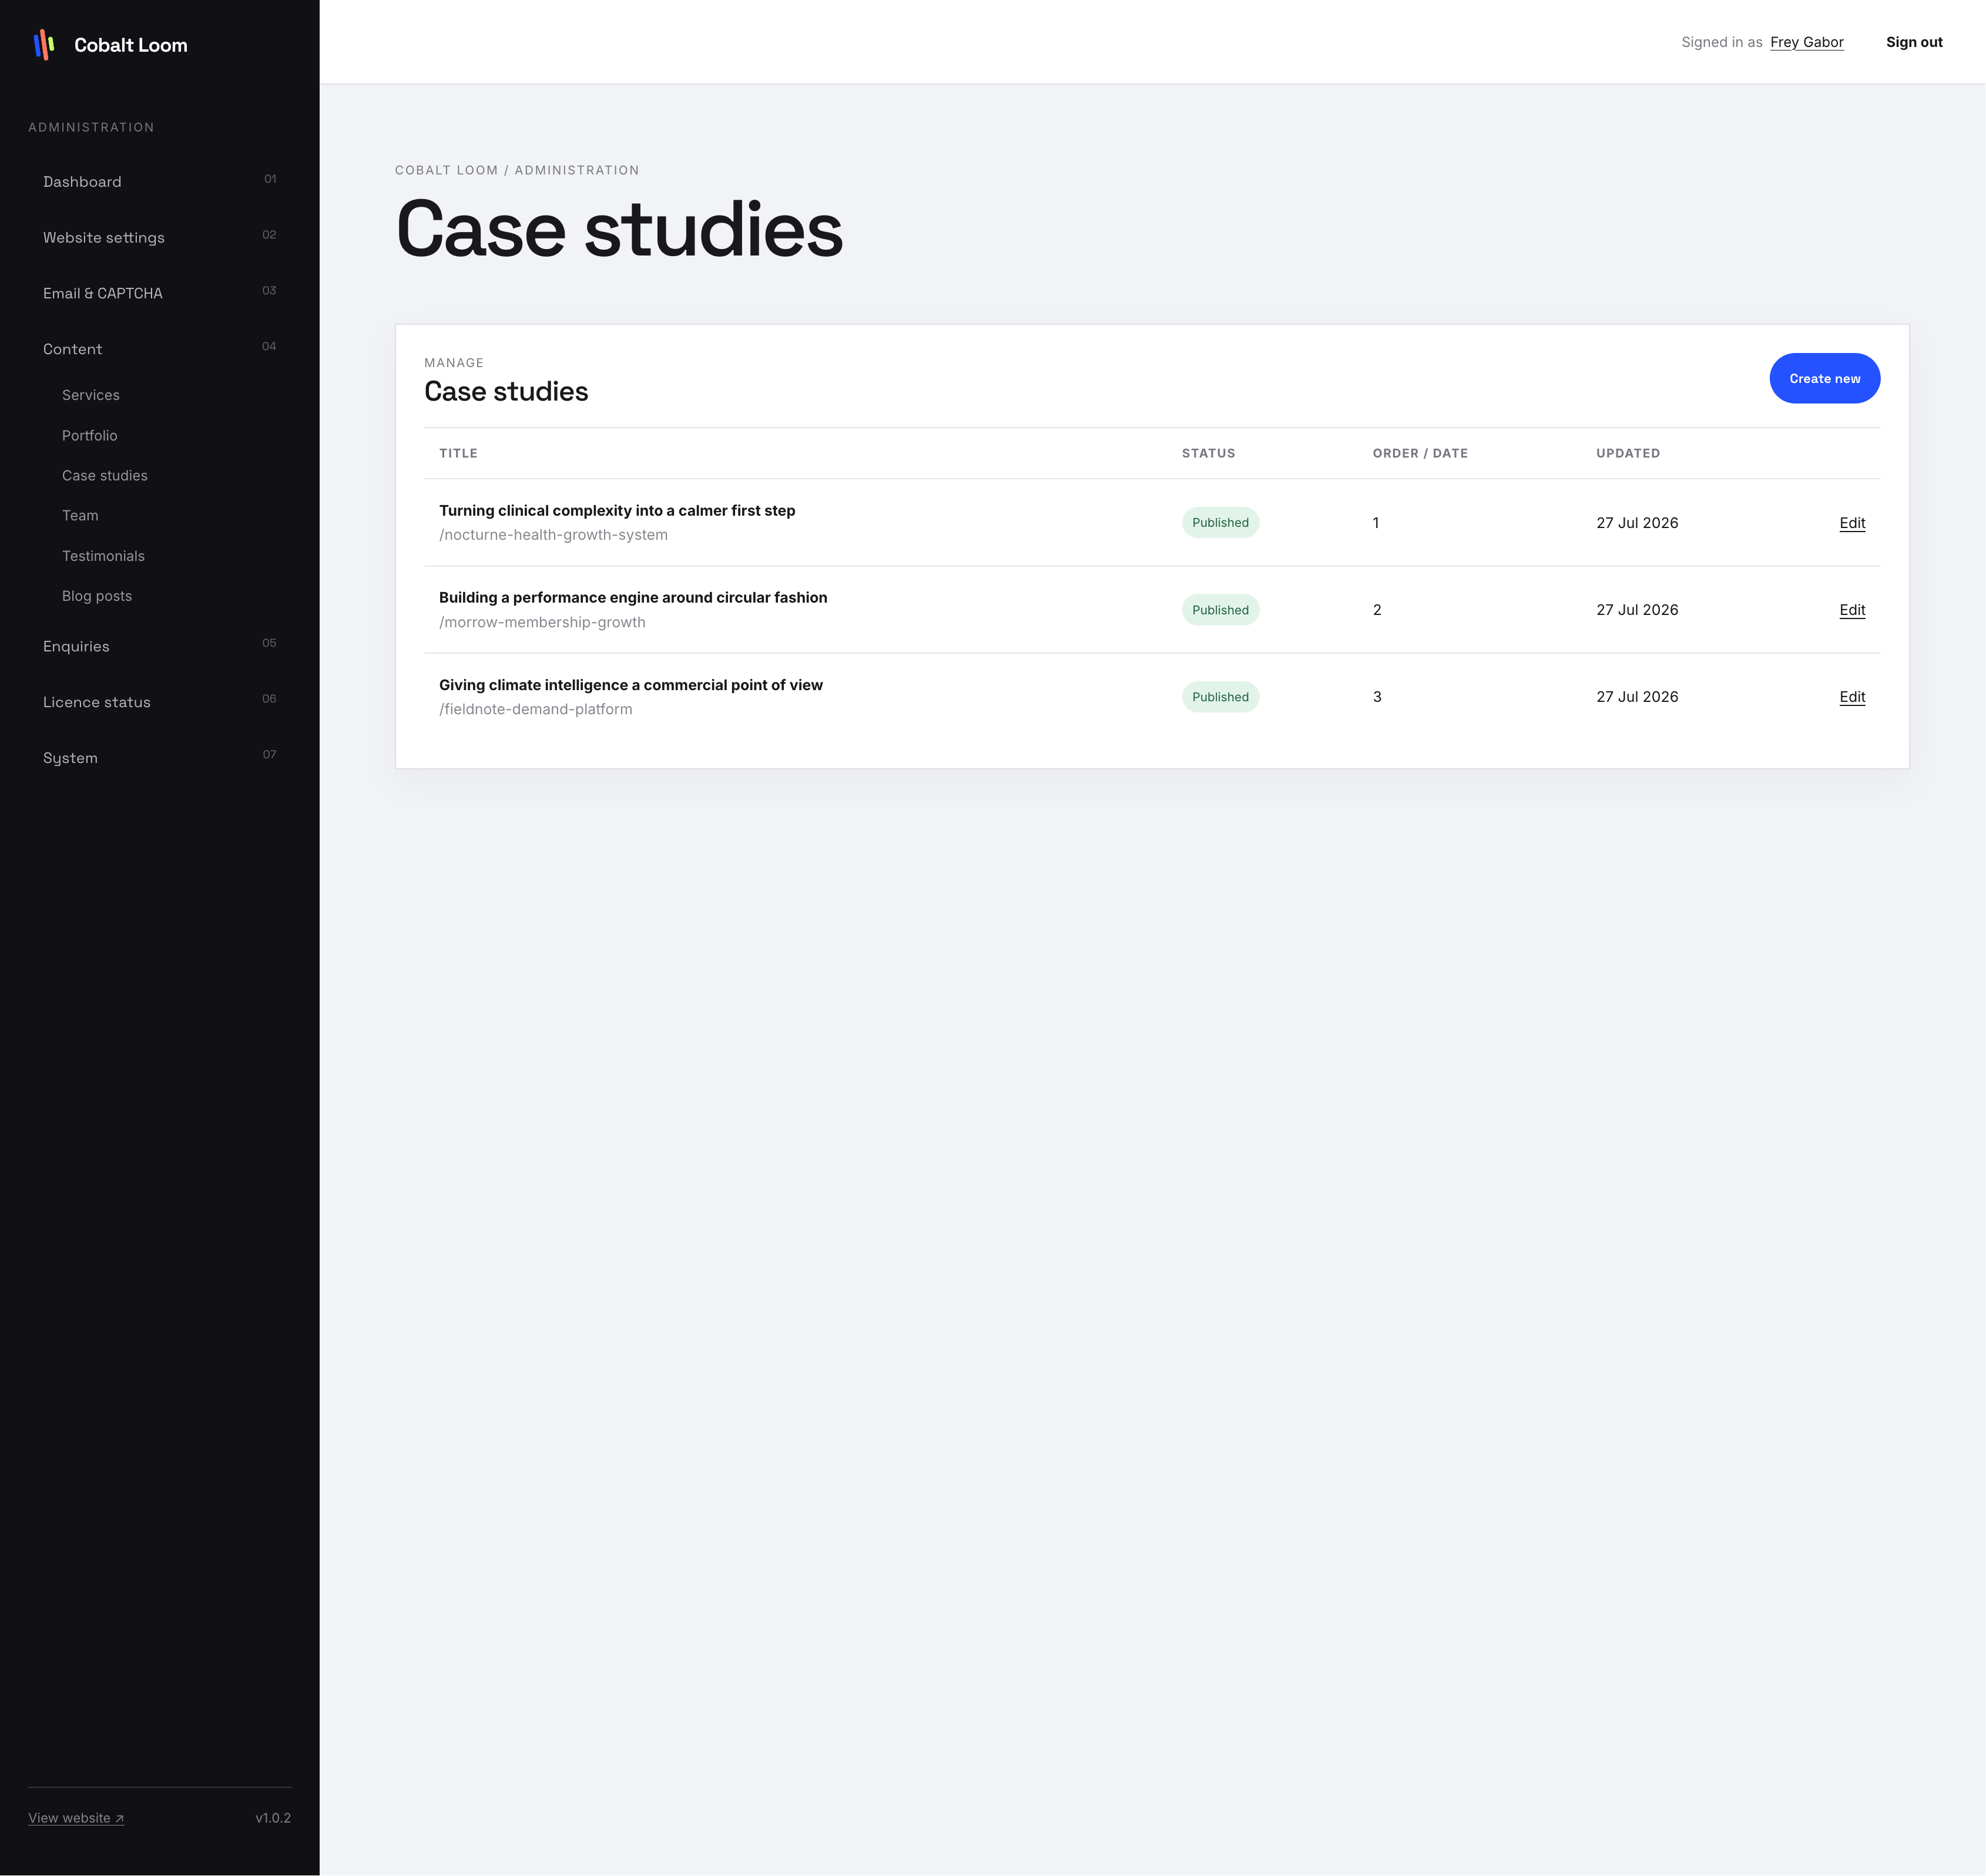Viewport: 1986px width, 1876px height.
Task: Click order value 2 in second row
Action: [x=1377, y=610]
